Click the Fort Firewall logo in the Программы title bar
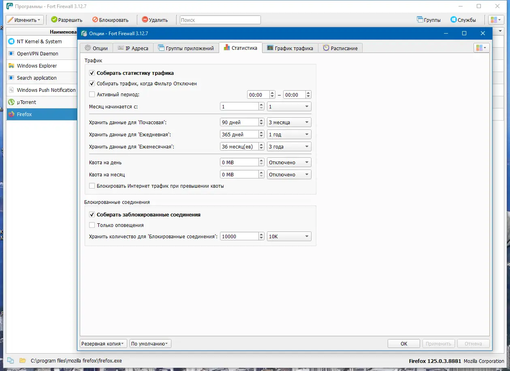The height and width of the screenshot is (371, 510). 9,6
